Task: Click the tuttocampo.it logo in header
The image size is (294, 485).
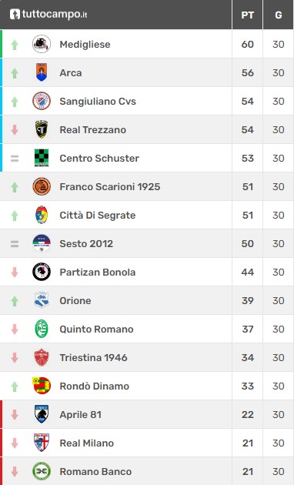Action: [x=48, y=14]
